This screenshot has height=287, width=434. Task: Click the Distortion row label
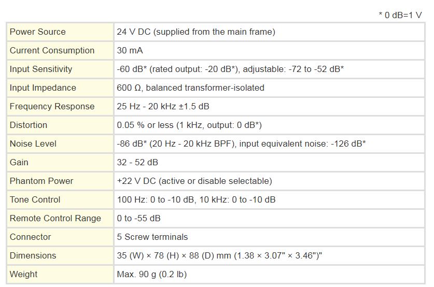[29, 125]
